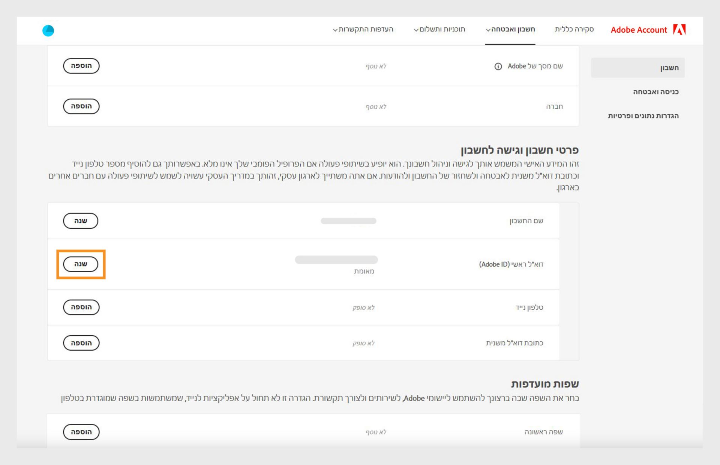Click the profile avatar icon

point(48,30)
